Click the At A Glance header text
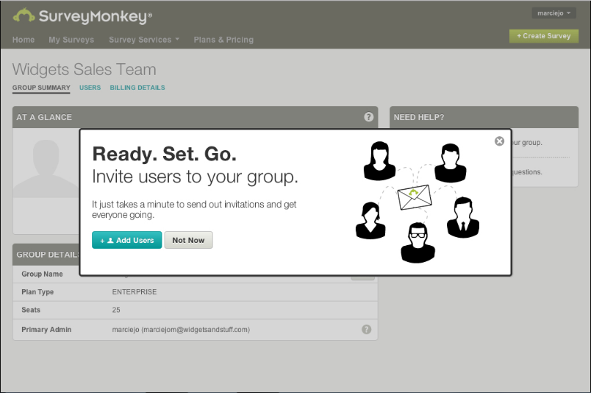The image size is (591, 393). (43, 117)
